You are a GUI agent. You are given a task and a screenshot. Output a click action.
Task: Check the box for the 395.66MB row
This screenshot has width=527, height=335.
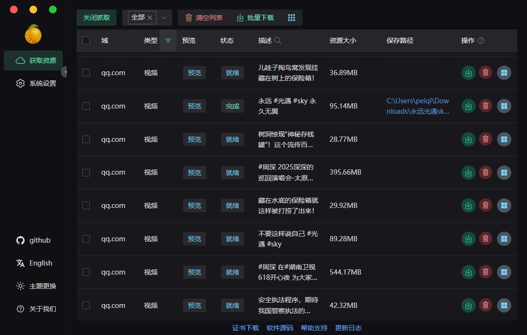(x=86, y=173)
